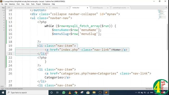Switch to the index.php tab
The height and width of the screenshot is (95, 169).
[55, 8]
